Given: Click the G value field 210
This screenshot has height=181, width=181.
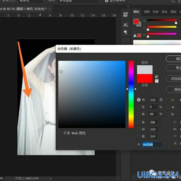Looking at the screenshot, I should [154, 129].
